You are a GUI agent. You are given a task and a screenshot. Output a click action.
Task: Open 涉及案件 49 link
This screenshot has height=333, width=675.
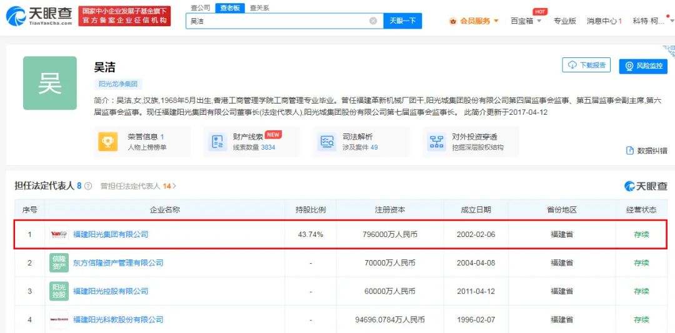[360, 147]
